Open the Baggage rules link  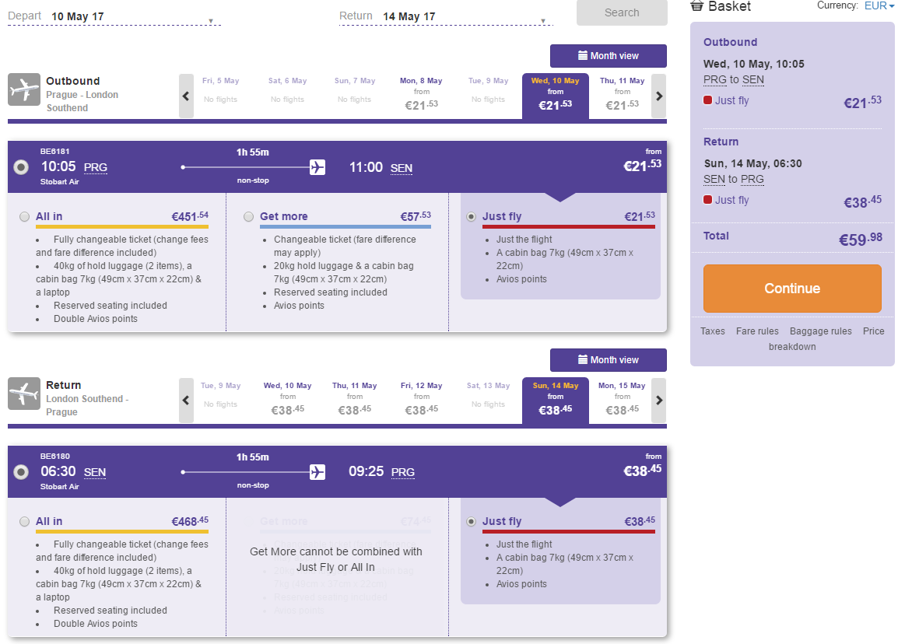point(821,331)
